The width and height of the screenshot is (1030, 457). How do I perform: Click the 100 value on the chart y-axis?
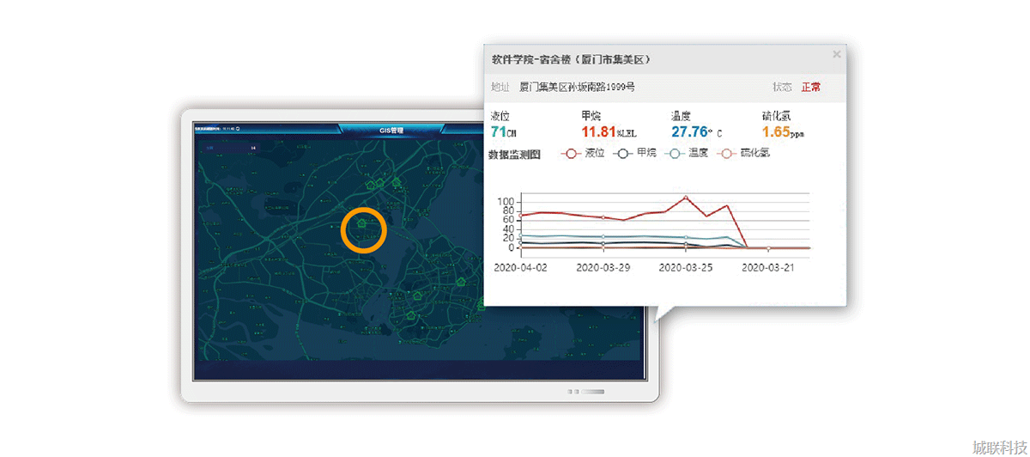tap(505, 200)
